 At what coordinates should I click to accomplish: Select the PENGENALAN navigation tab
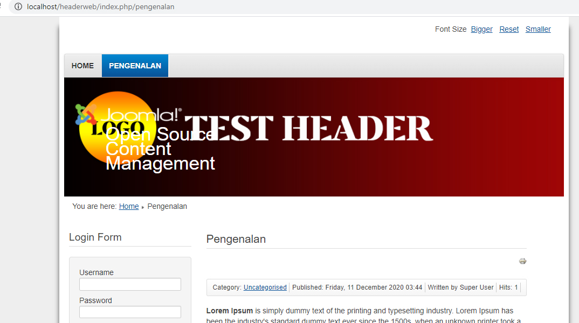135,65
